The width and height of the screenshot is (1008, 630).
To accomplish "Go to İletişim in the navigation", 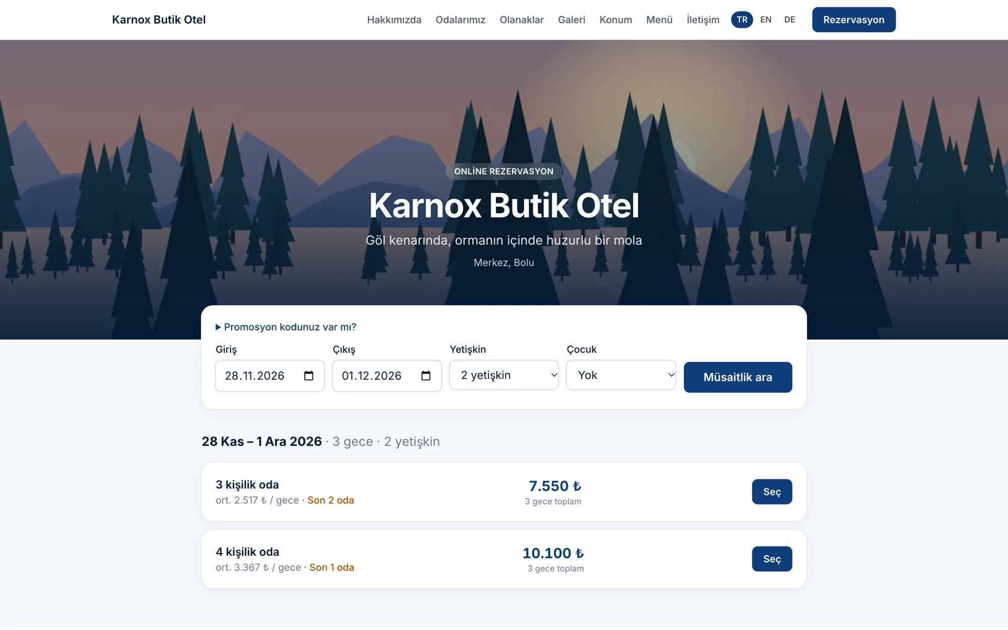I will [703, 20].
